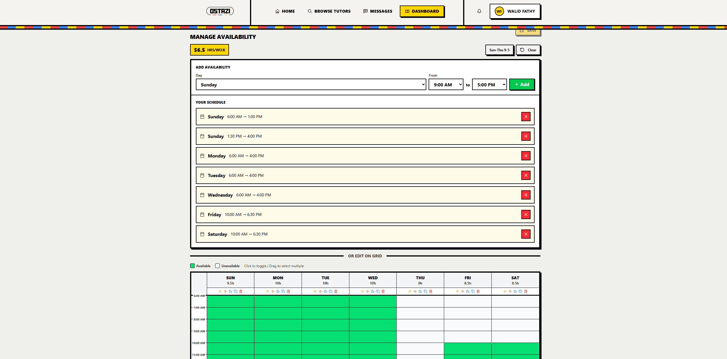Click the afternoon sun icon under Thursday
Image resolution: width=727 pixels, height=359 pixels.
point(415,291)
